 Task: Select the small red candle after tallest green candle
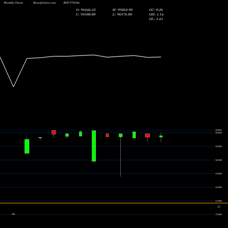(x=107, y=135)
